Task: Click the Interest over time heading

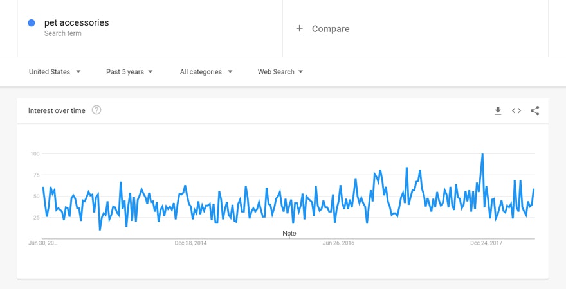Action: [57, 111]
